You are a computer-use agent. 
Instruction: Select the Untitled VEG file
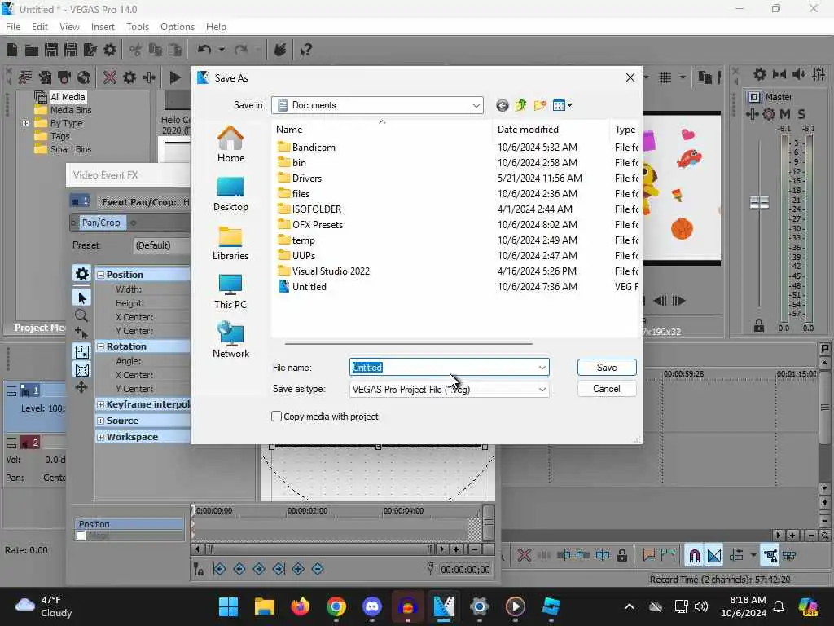303,286
